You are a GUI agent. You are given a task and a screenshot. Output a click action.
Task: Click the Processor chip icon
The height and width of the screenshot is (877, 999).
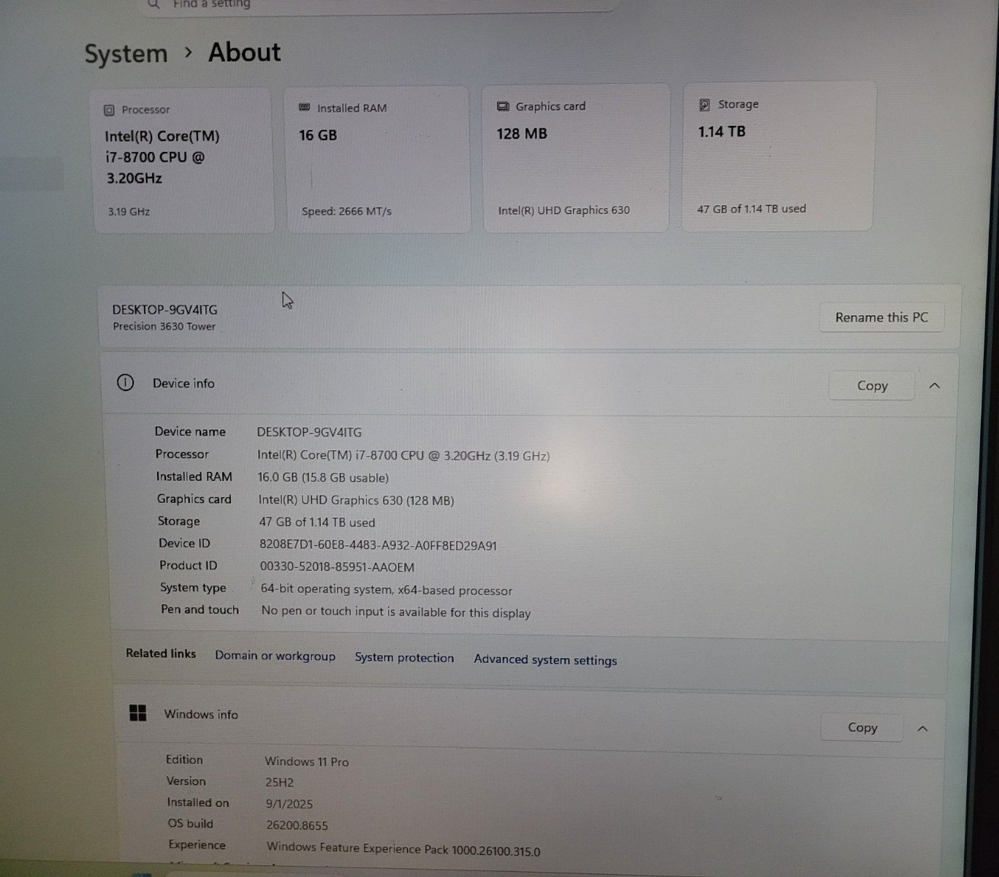coord(109,110)
